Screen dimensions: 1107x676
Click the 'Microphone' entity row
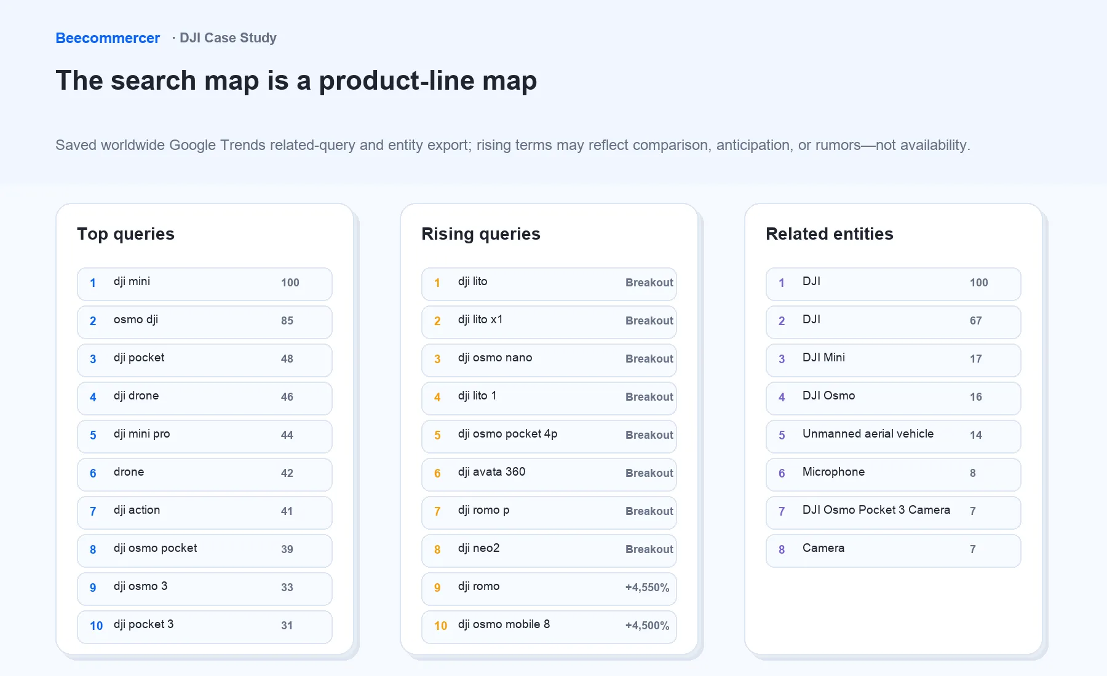(x=894, y=474)
